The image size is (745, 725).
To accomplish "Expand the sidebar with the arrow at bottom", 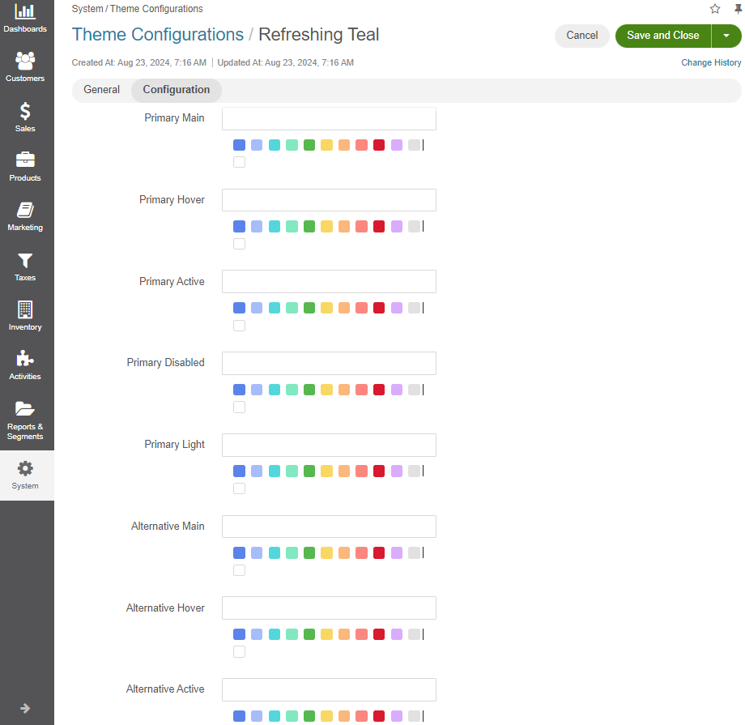I will [x=25, y=708].
